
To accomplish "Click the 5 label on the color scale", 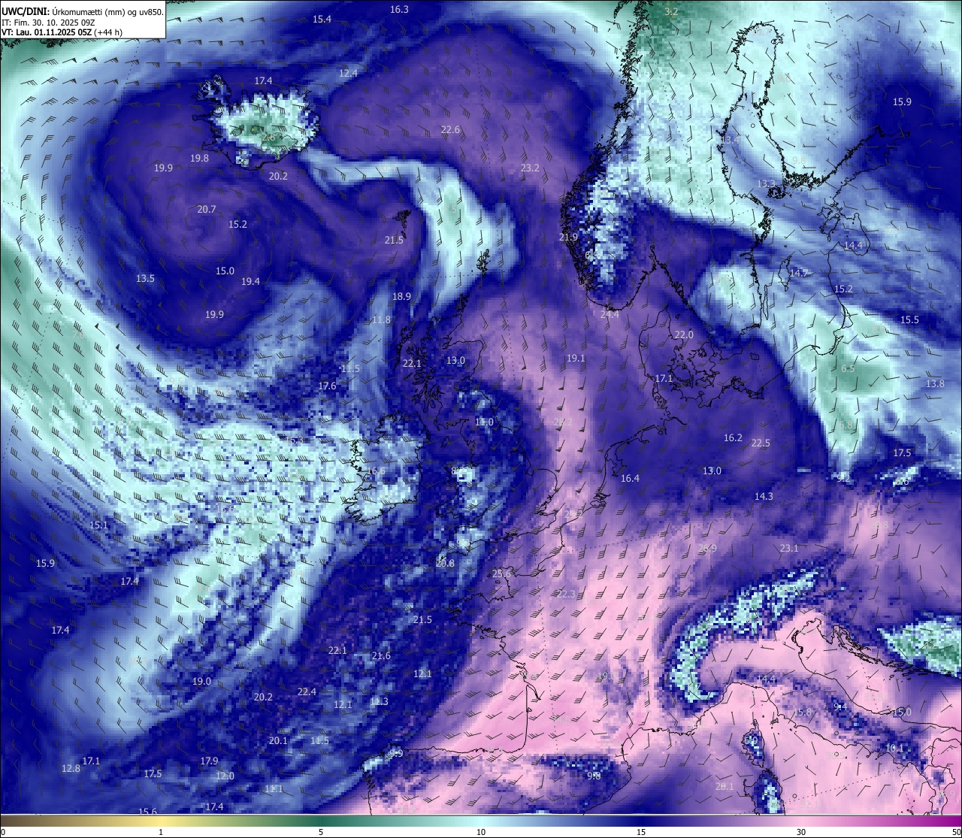I will click(321, 832).
